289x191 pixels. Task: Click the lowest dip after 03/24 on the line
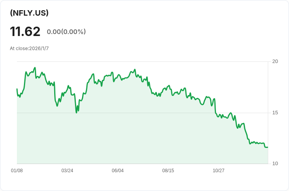(76, 113)
